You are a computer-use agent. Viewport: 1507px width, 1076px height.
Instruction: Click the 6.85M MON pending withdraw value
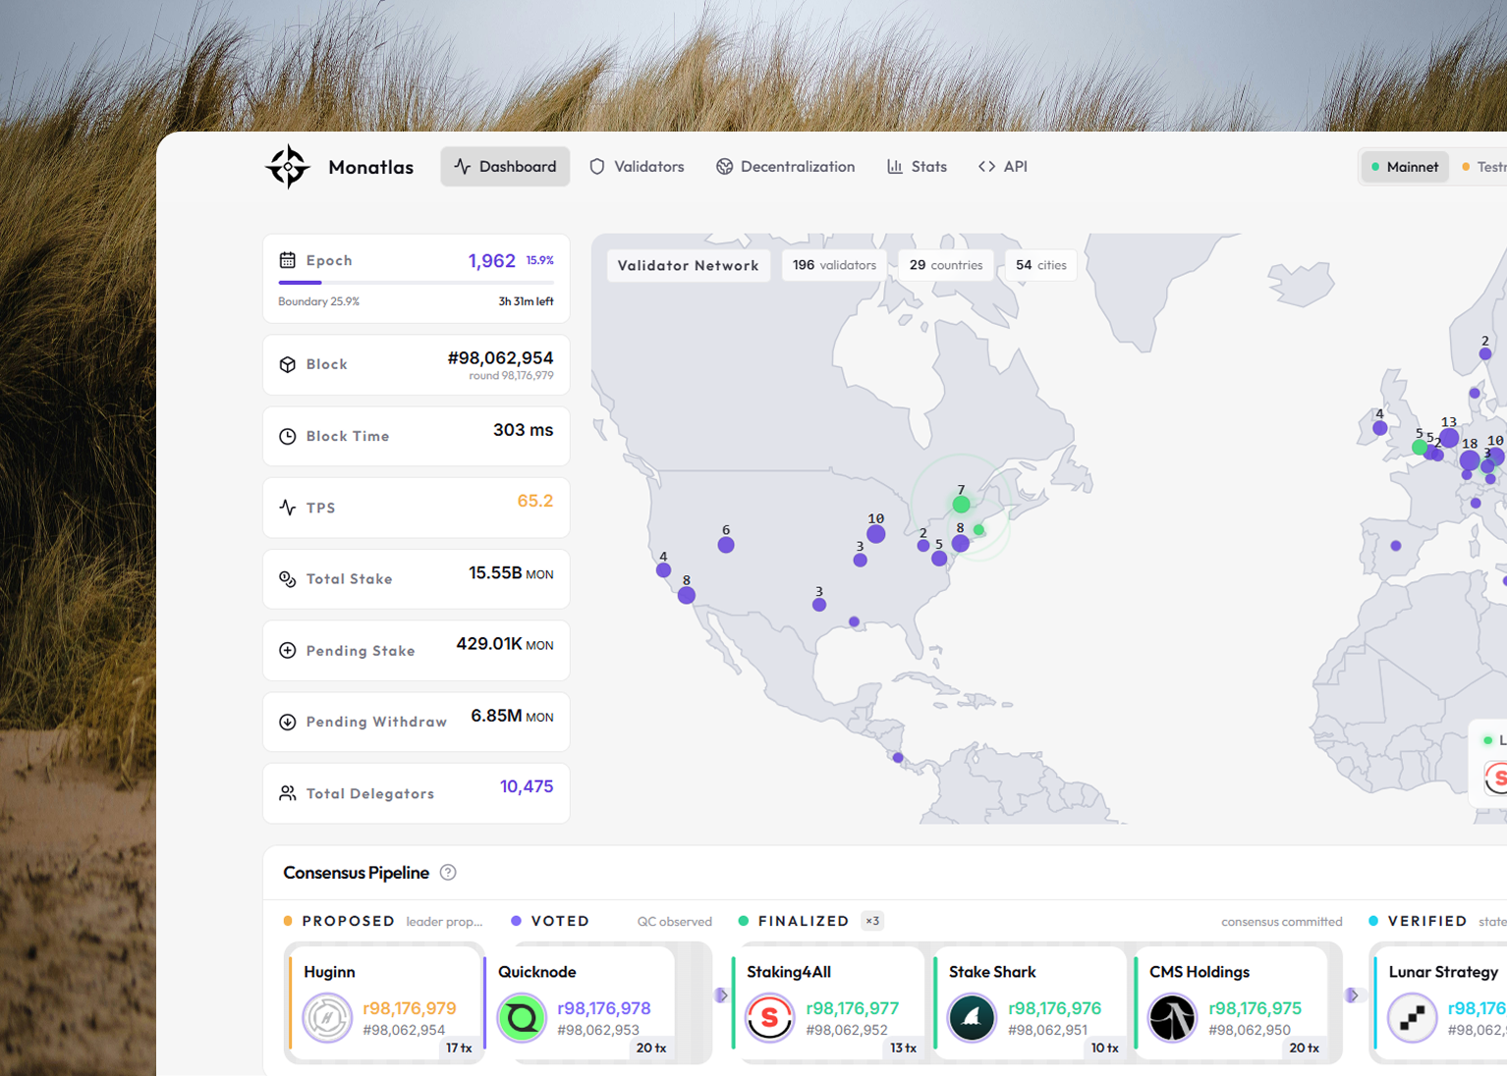tap(512, 716)
